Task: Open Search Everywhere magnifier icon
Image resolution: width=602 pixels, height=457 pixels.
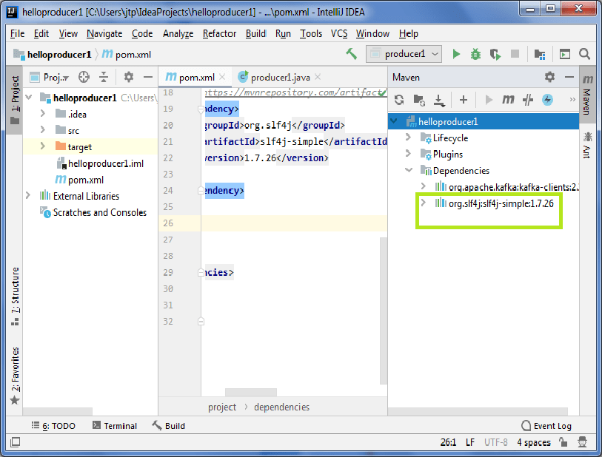Action: click(584, 54)
